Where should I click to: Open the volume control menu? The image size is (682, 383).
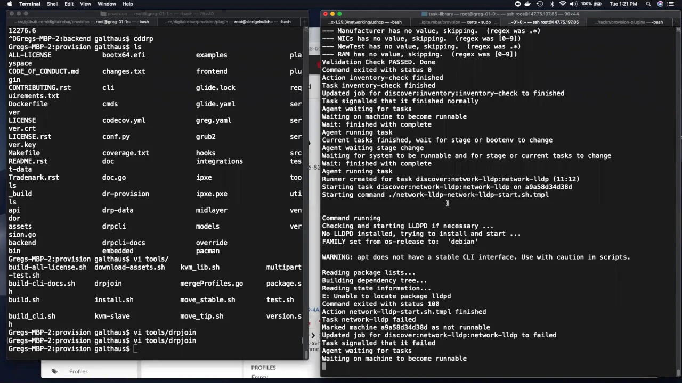573,4
